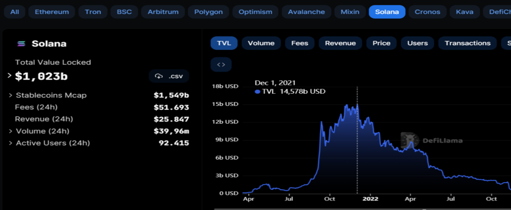Switch to the Arbitrum chain

tap(163, 12)
